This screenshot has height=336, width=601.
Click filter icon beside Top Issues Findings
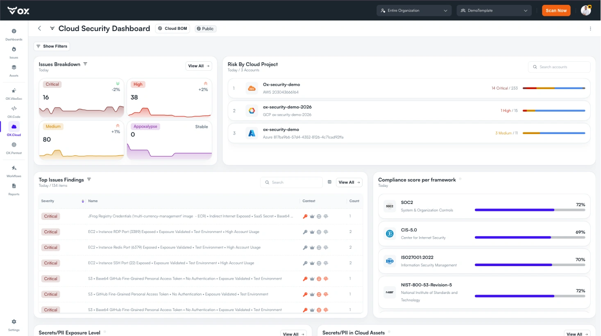coord(89,179)
